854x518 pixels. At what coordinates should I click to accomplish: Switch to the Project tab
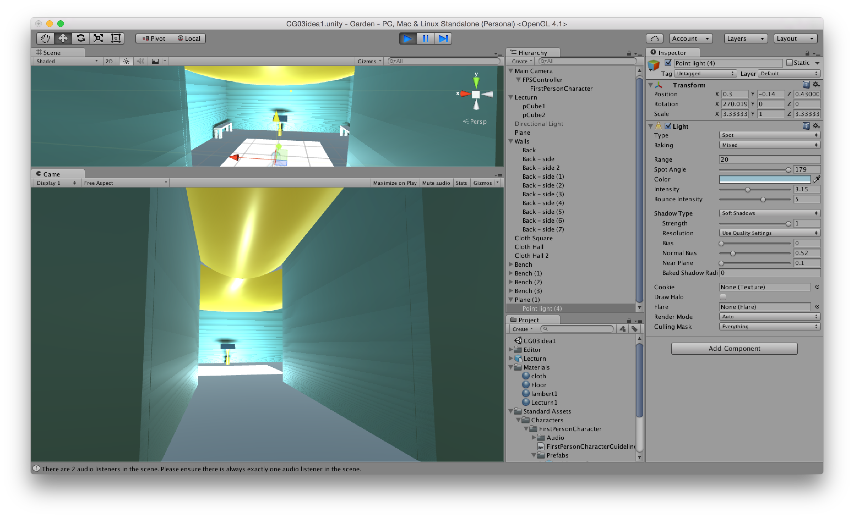(528, 320)
